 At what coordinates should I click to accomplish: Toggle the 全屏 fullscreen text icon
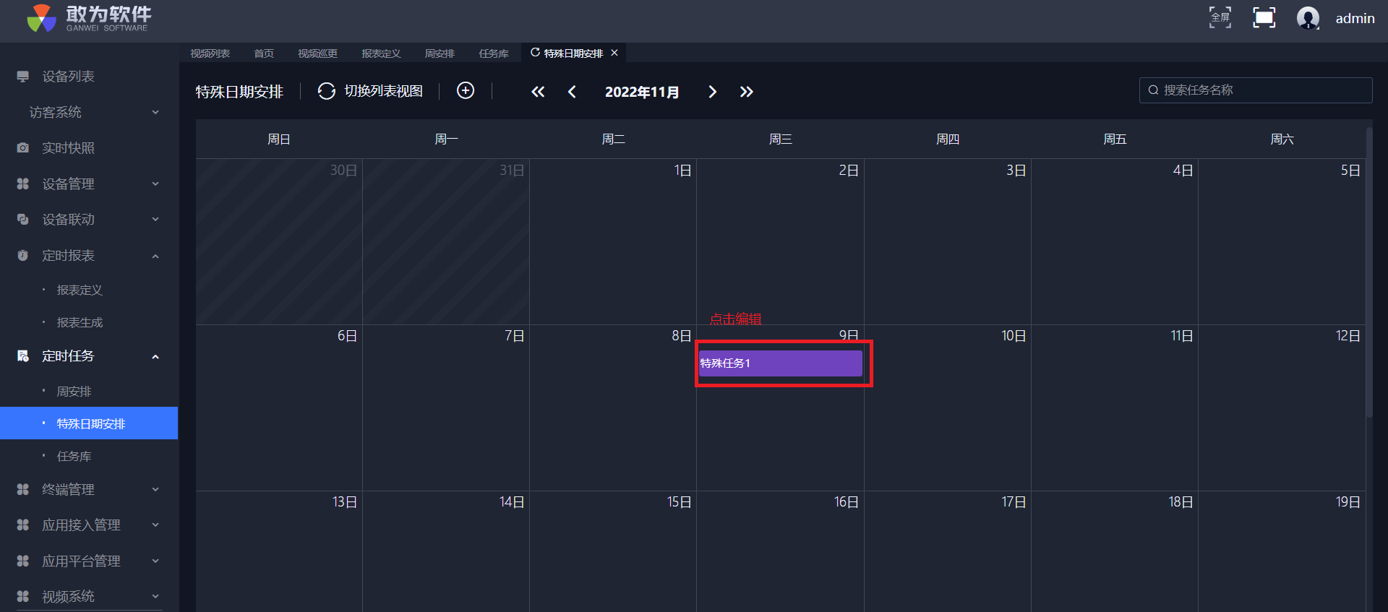click(1220, 17)
